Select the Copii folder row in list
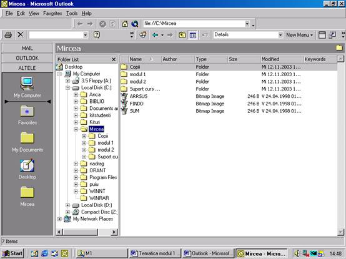 click(229, 67)
